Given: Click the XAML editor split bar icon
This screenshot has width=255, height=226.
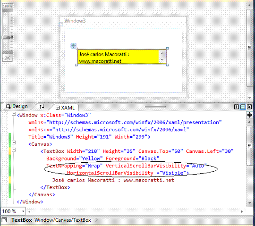Looking at the screenshot, I should [250, 115].
